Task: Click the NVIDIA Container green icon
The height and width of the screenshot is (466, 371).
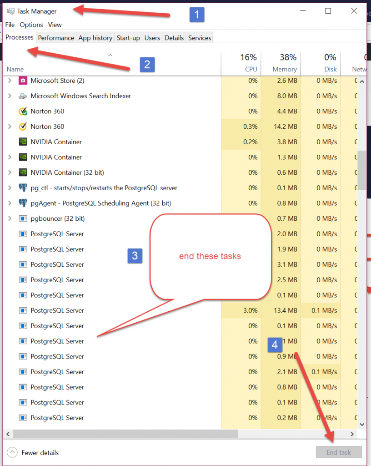Action: click(22, 142)
